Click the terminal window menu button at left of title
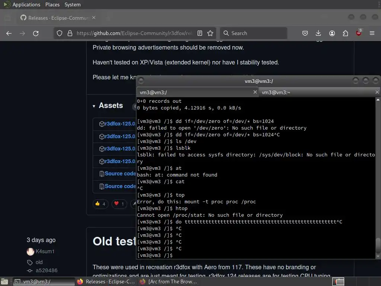Viewport: 381px width, 286px height. click(141, 81)
